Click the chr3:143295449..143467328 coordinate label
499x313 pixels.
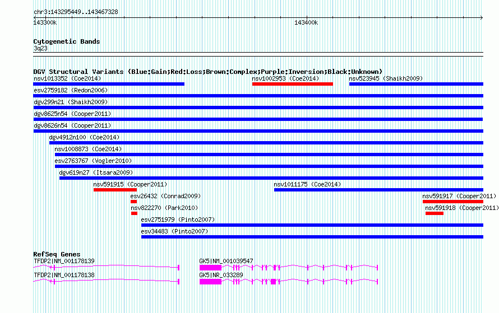click(x=76, y=12)
